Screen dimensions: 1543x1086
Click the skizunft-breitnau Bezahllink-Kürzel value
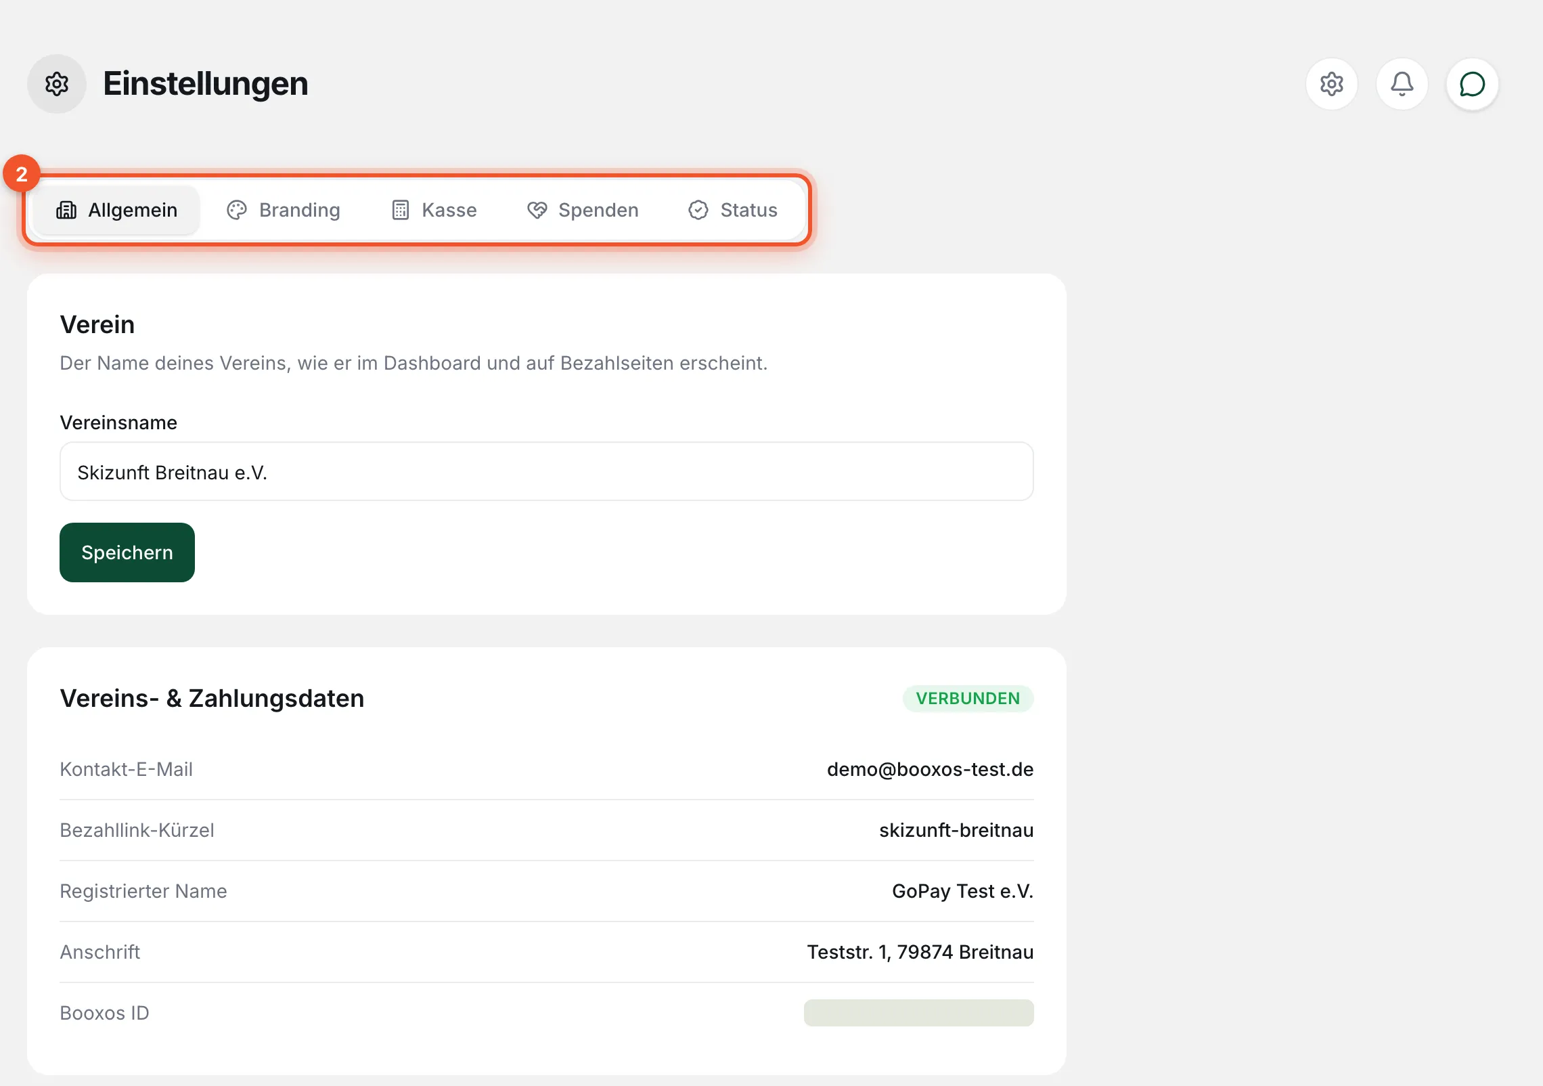click(x=956, y=830)
